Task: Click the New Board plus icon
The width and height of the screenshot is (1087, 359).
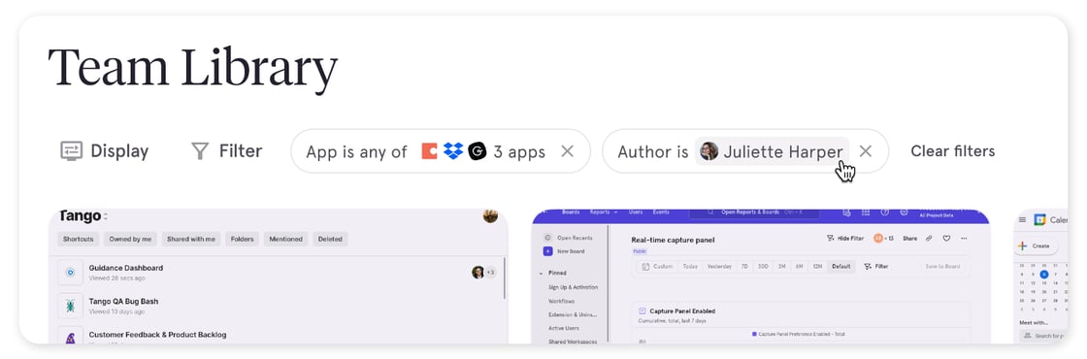Action: pos(547,251)
